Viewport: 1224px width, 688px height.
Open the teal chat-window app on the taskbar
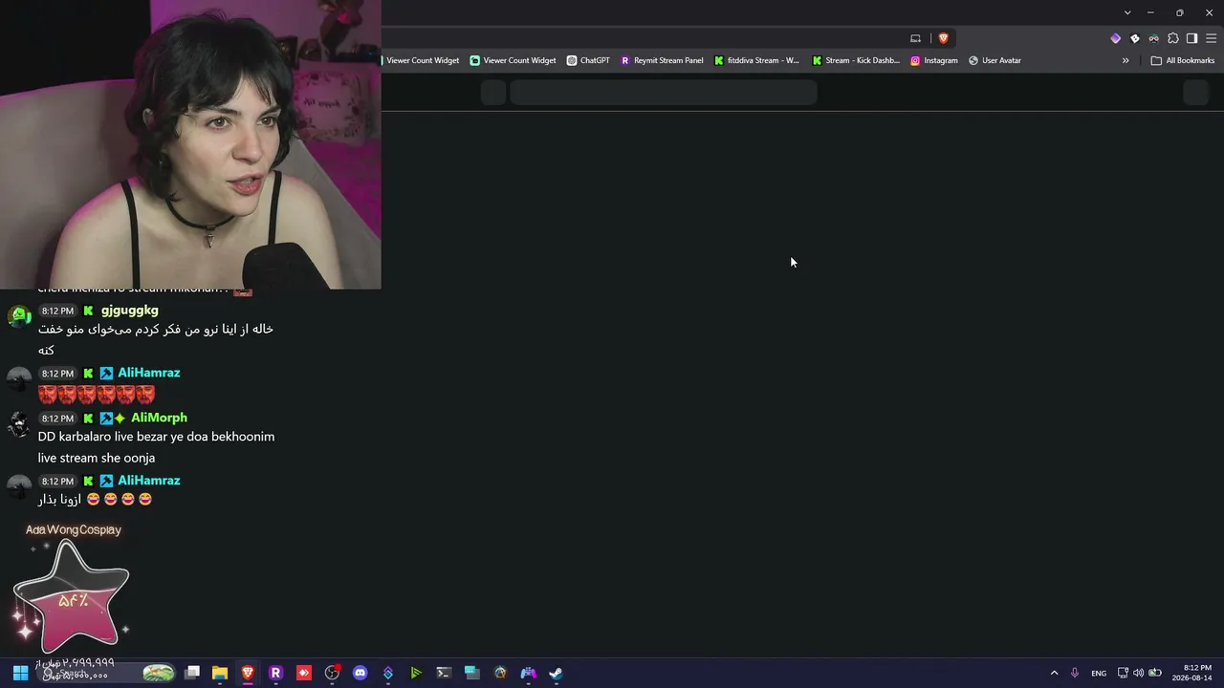click(x=471, y=673)
